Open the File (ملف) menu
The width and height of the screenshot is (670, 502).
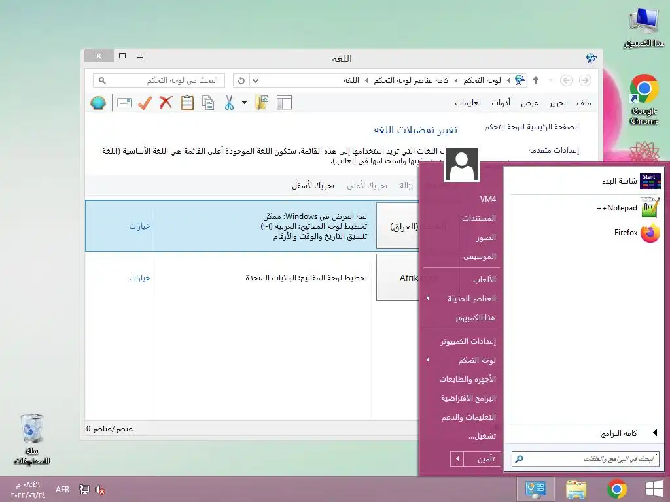pos(584,103)
